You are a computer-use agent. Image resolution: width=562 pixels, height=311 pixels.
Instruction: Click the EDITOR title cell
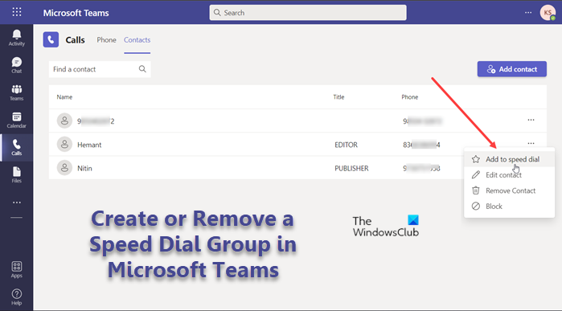[x=346, y=145]
